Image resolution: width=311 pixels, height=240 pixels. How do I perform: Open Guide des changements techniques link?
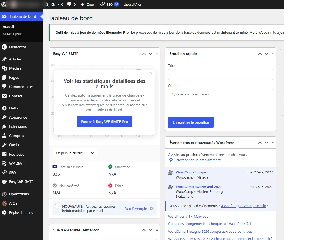pos(209,224)
